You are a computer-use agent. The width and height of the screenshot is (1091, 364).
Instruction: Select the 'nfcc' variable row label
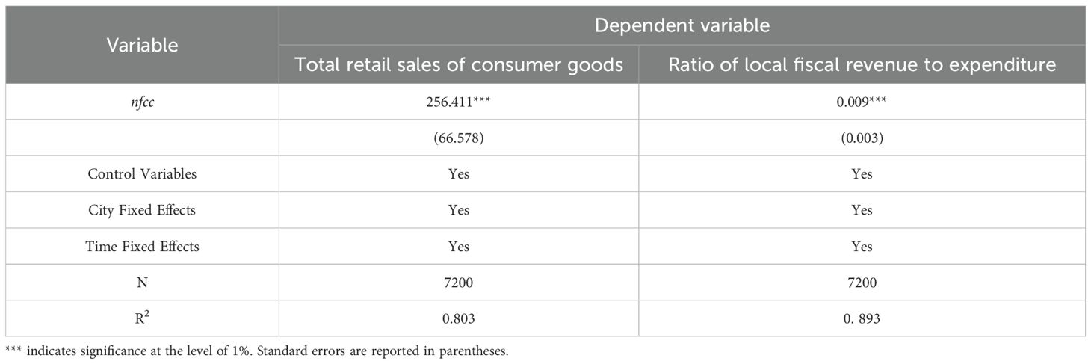click(x=142, y=102)
